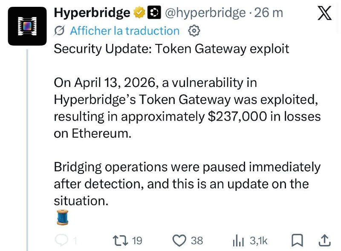The height and width of the screenshot is (251, 341).
Task: Open the @hyperbridge handle link
Action: 205,13
